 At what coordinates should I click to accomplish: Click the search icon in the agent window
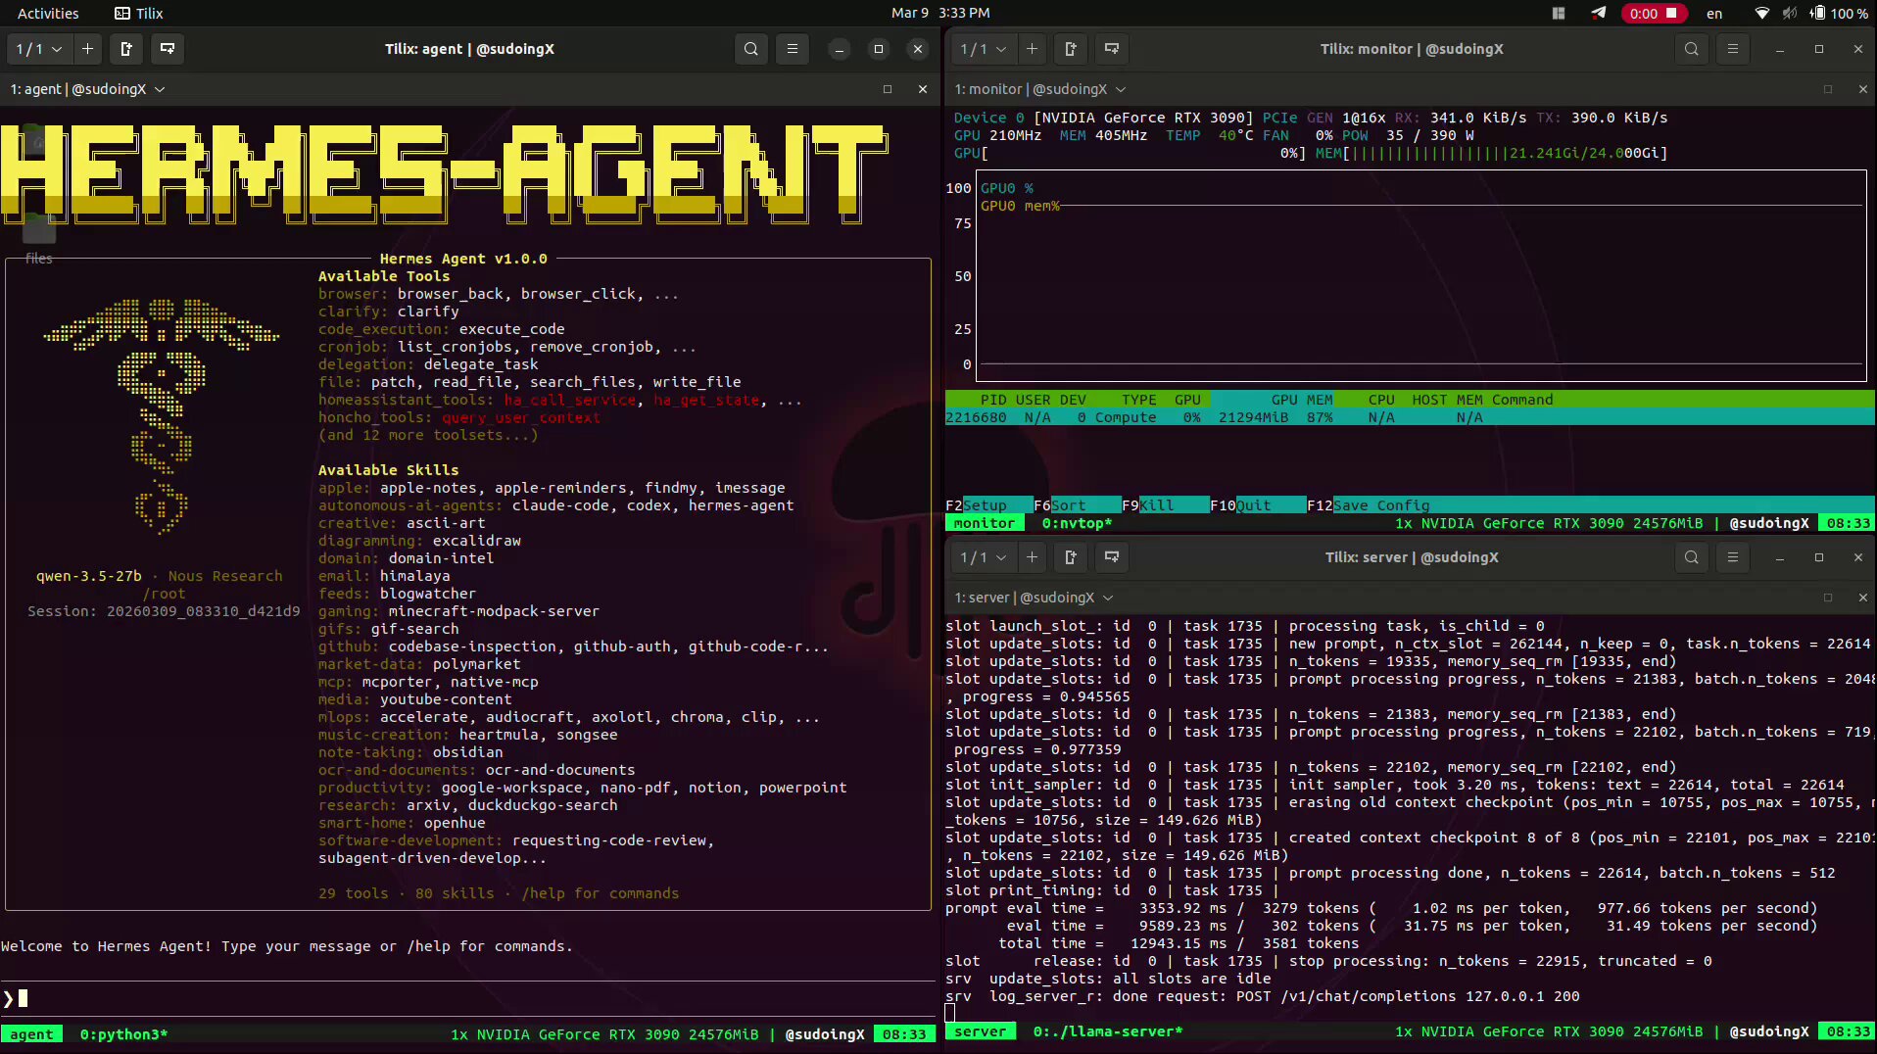(x=750, y=49)
